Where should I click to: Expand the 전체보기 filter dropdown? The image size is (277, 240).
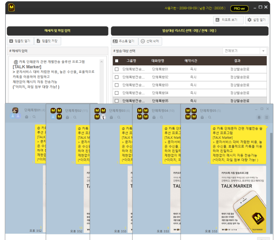coord(263,51)
